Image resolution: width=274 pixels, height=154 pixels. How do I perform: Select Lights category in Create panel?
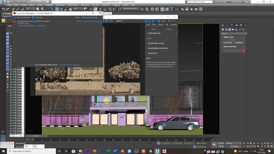[x=229, y=30]
